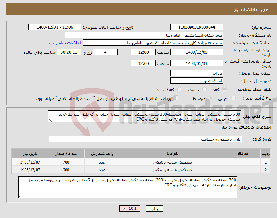
Task: Click the نام کالا column header
Action: click(172, 154)
